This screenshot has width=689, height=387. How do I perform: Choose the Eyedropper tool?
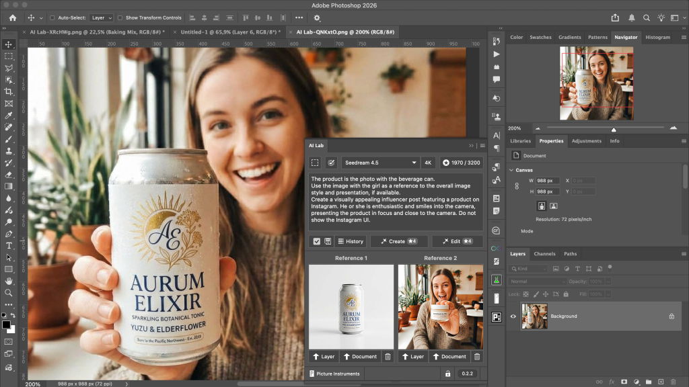coord(9,115)
